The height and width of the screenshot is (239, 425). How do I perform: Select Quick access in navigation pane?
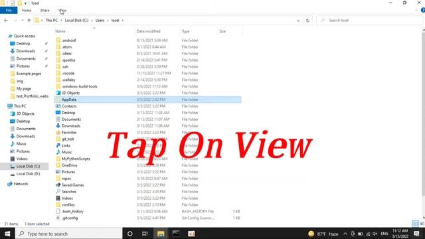pos(25,36)
